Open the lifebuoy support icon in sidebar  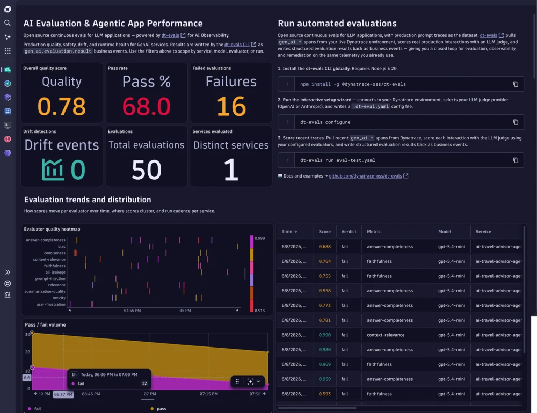tap(8, 284)
